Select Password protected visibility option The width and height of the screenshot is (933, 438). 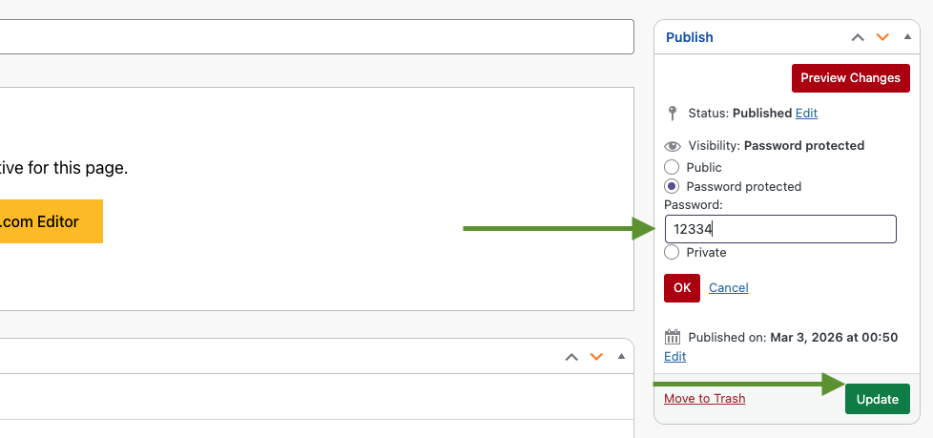click(672, 186)
